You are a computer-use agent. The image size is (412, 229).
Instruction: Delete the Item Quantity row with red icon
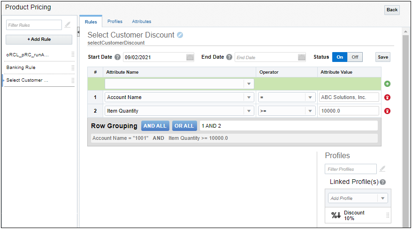pos(387,111)
